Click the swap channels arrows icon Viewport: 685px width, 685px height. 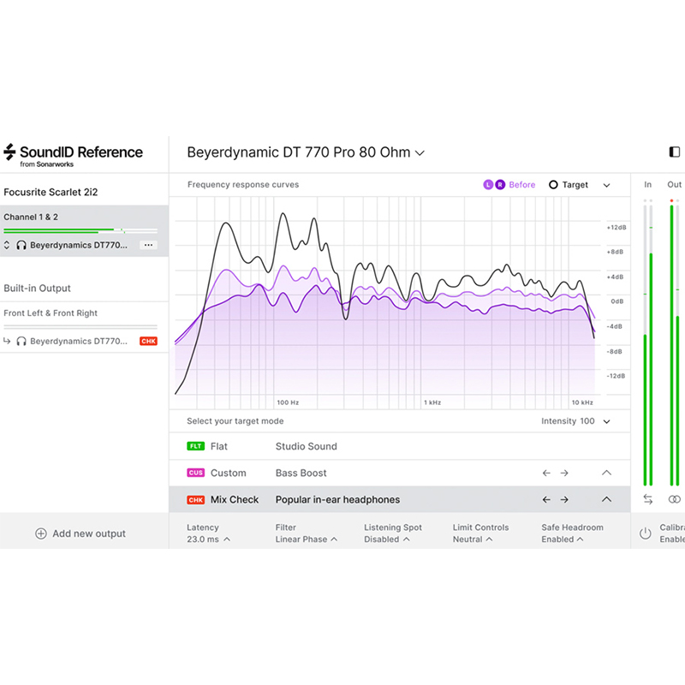click(648, 499)
